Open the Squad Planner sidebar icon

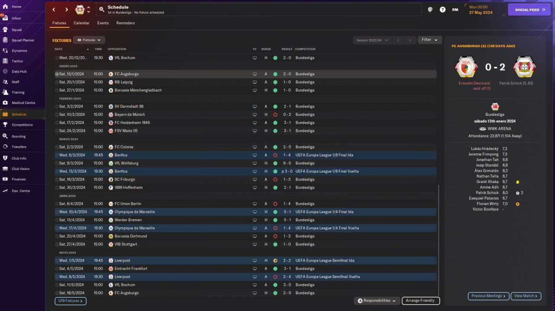pos(5,40)
